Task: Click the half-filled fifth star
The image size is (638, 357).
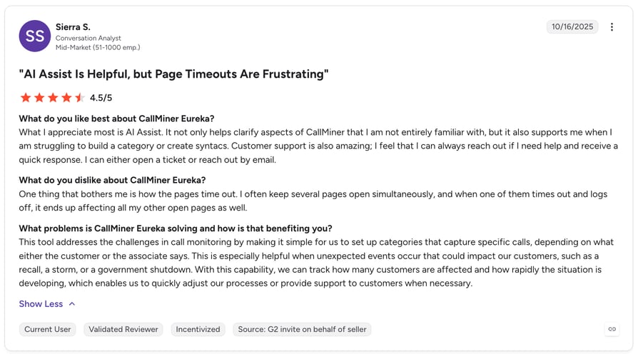Action: (x=80, y=98)
